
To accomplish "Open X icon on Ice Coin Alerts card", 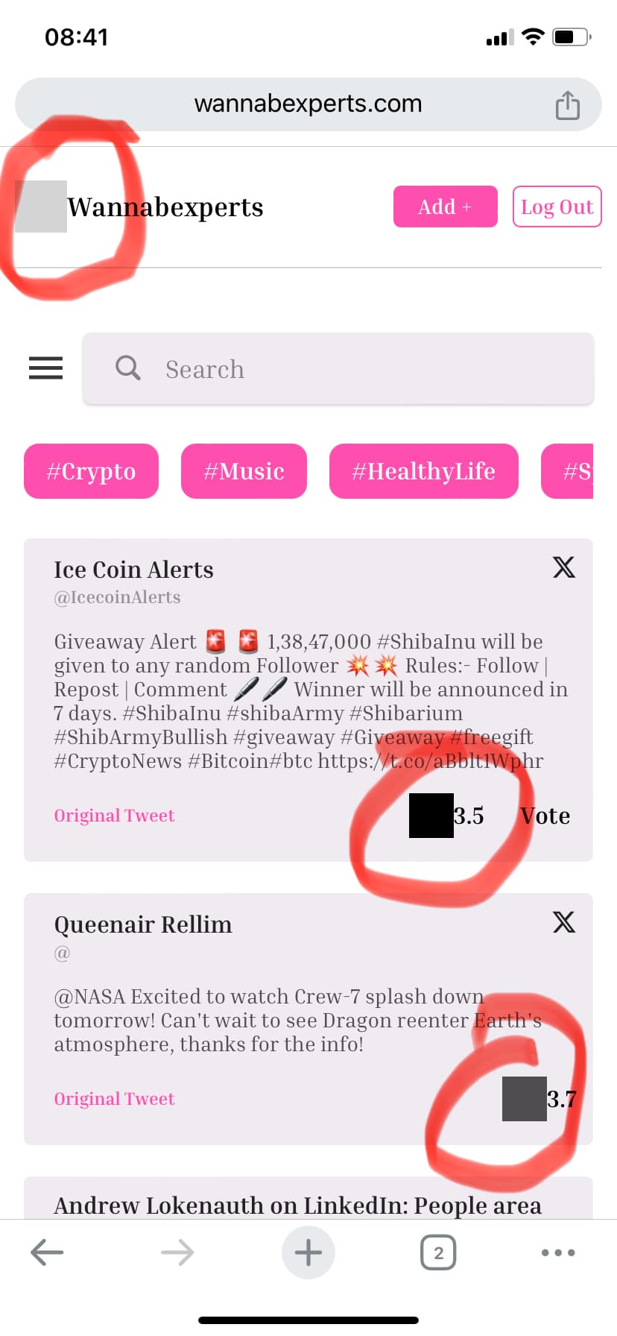I will 564,567.
